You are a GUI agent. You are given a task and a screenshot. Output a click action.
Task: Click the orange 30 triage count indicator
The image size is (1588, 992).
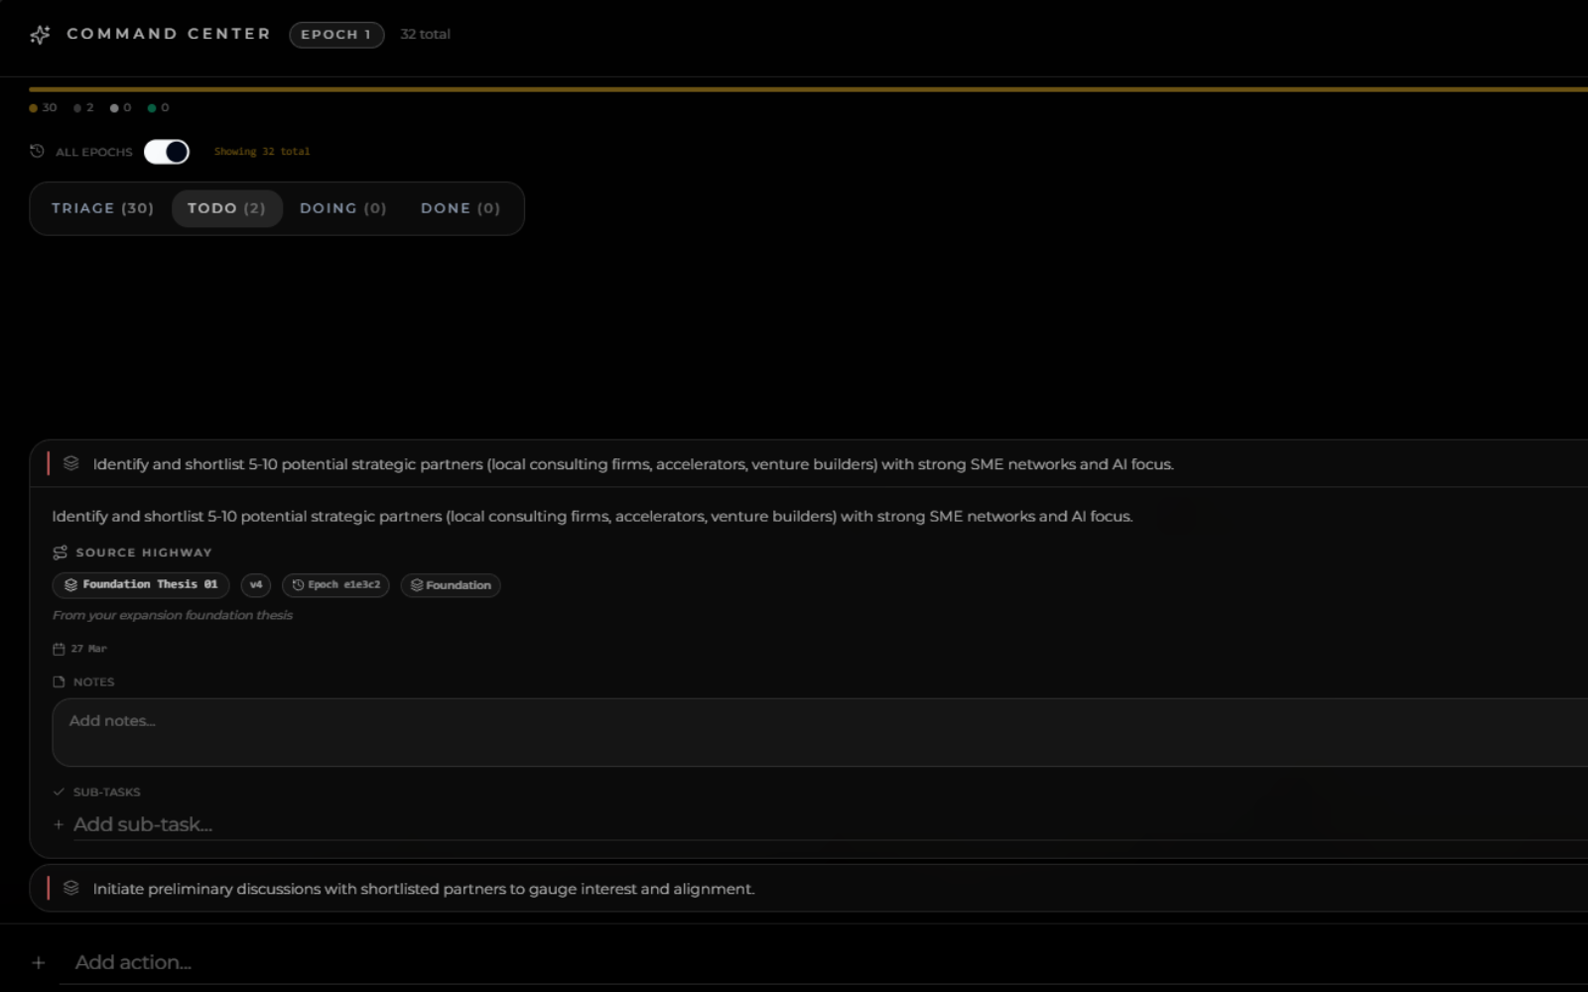(43, 107)
